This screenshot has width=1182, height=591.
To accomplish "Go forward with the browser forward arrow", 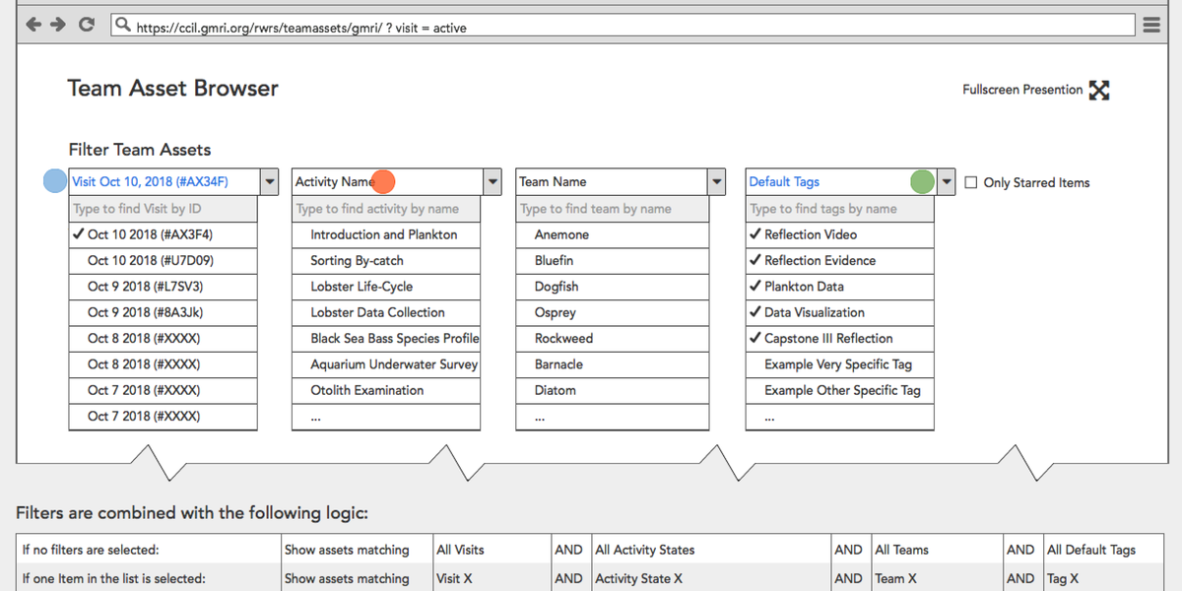I will 59,25.
